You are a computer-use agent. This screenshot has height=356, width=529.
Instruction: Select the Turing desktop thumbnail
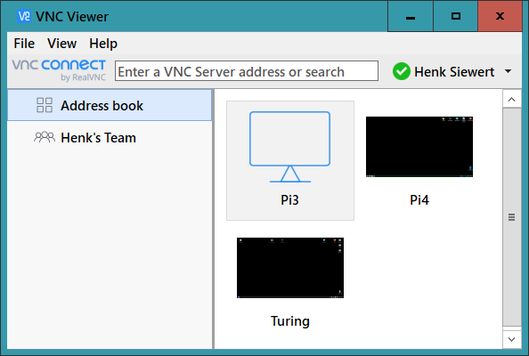290,268
